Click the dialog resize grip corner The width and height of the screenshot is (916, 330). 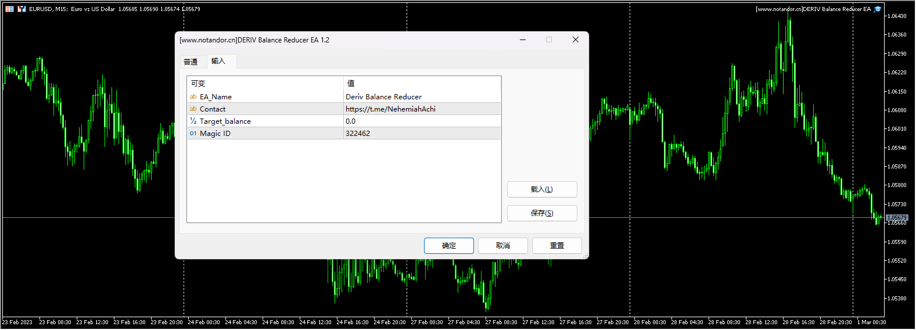point(585,256)
